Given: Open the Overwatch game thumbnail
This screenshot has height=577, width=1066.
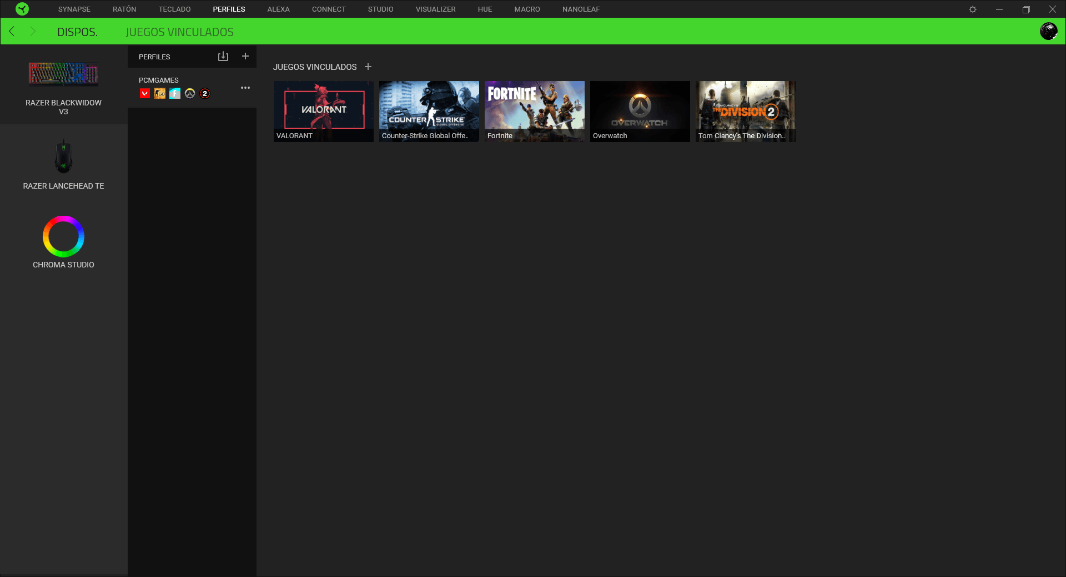Looking at the screenshot, I should (640, 111).
